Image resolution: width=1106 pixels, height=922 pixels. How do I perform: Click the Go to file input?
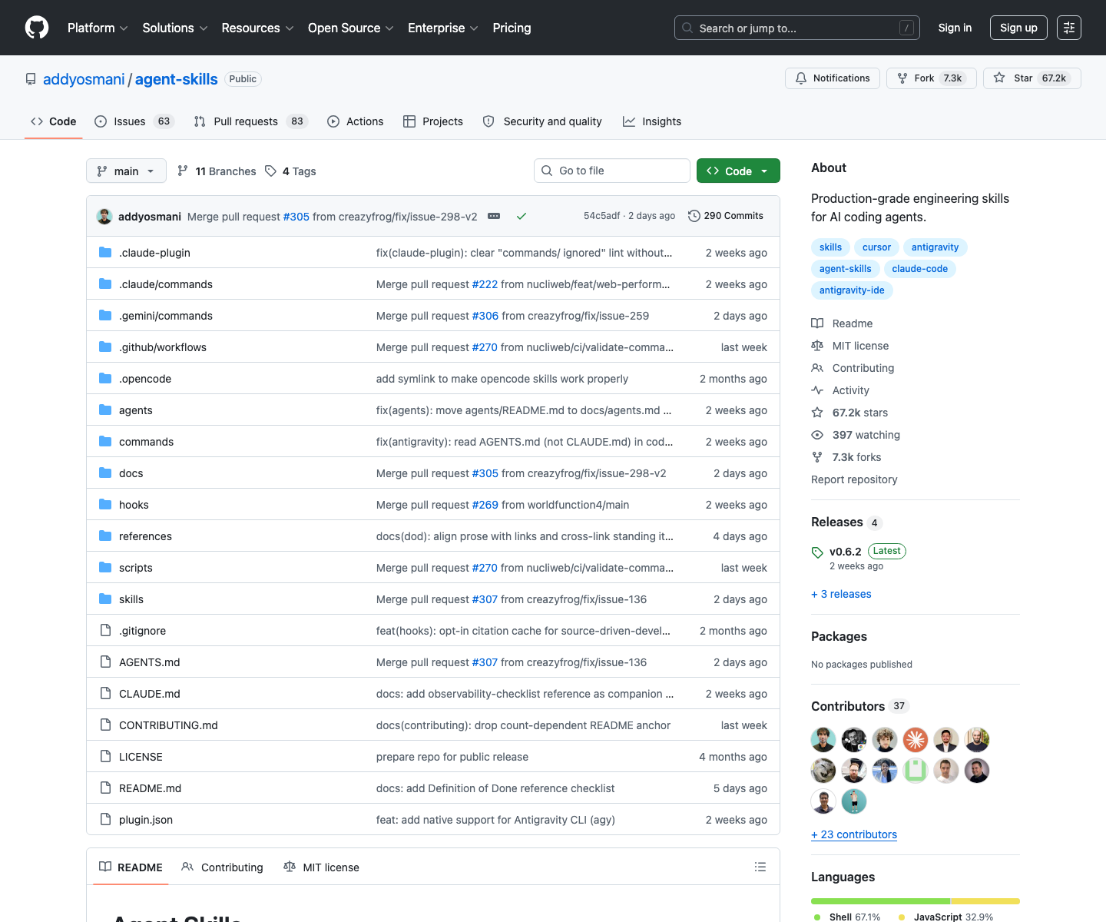pyautogui.click(x=612, y=171)
